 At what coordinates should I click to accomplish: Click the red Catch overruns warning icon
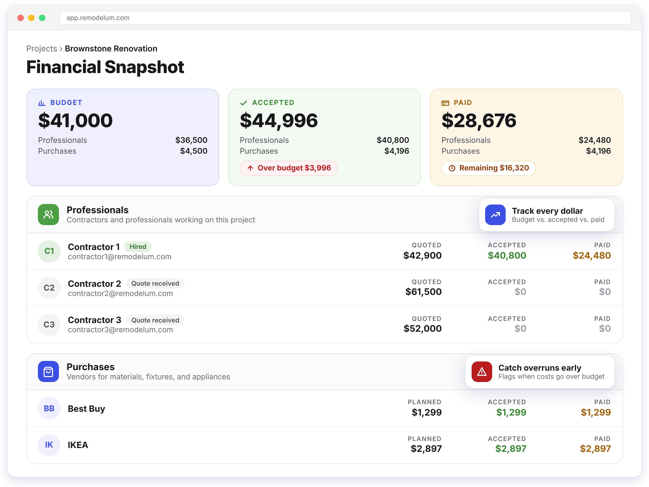pyautogui.click(x=482, y=372)
